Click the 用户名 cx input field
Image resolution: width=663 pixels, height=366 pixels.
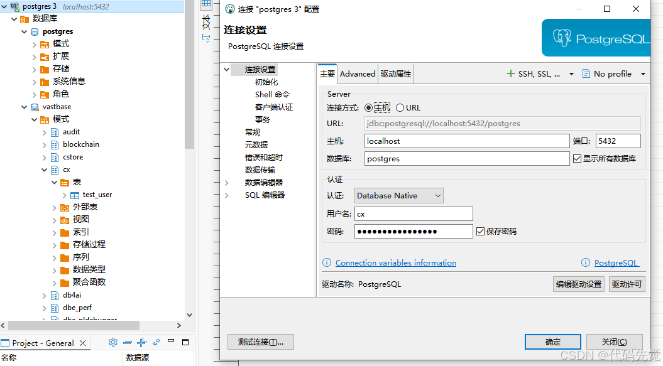[414, 214]
